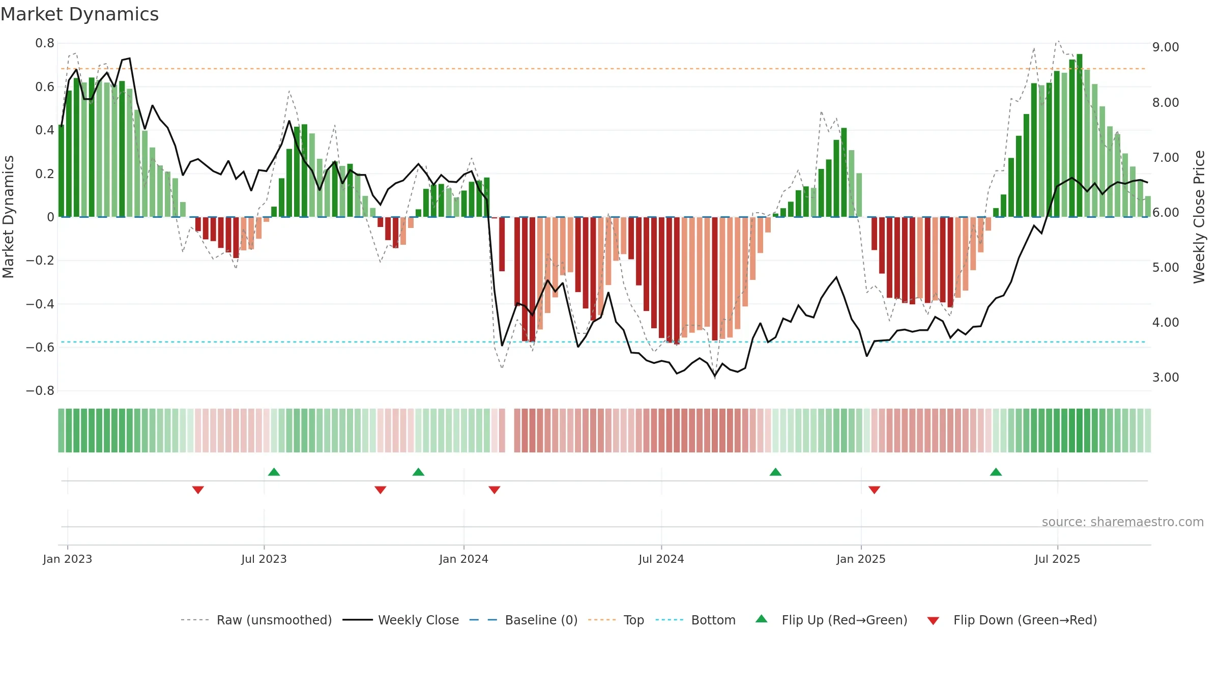
Task: Click the 3.00 price axis tick label
Action: 1166,378
